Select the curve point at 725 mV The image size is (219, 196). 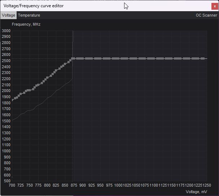click(21, 94)
